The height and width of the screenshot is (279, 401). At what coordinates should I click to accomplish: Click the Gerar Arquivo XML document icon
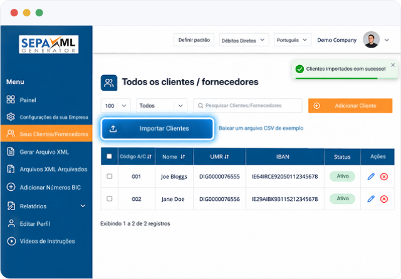[11, 151]
